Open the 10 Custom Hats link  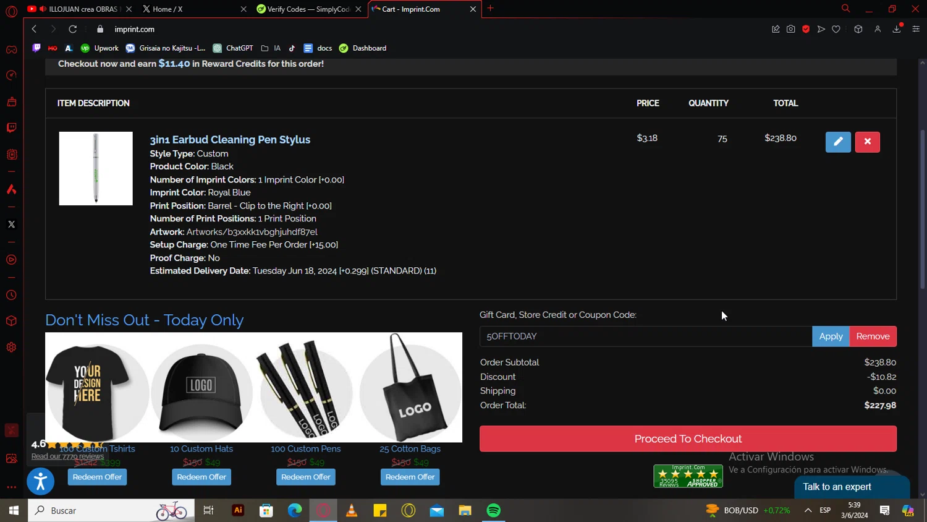click(x=201, y=449)
